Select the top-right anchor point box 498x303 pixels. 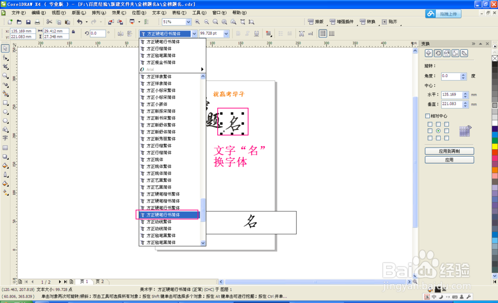click(447, 124)
